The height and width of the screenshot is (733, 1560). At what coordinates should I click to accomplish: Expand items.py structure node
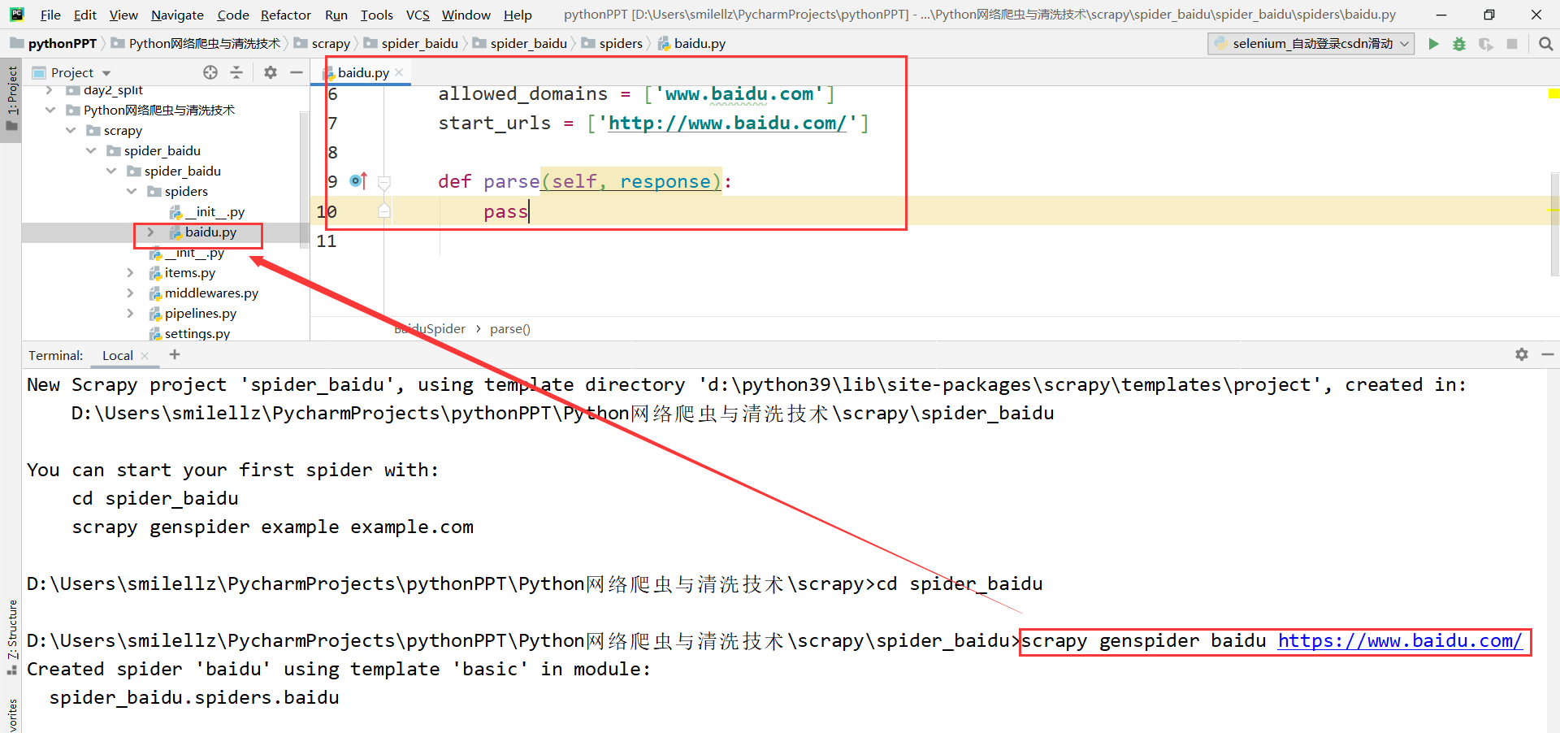coord(131,272)
